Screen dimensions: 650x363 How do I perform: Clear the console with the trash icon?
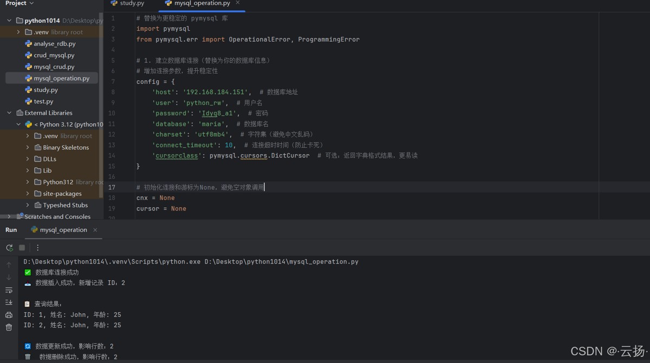click(x=9, y=327)
